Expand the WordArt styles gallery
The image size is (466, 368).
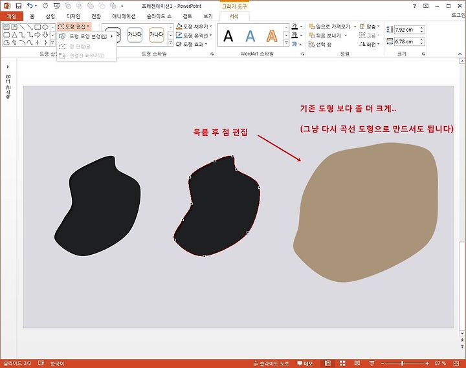click(286, 43)
